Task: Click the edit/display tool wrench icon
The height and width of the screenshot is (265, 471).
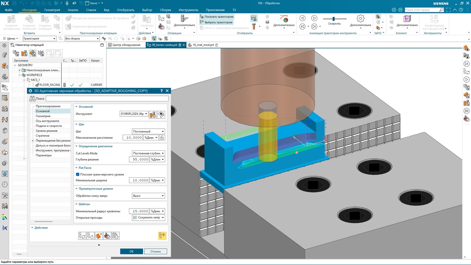Action: (161, 115)
